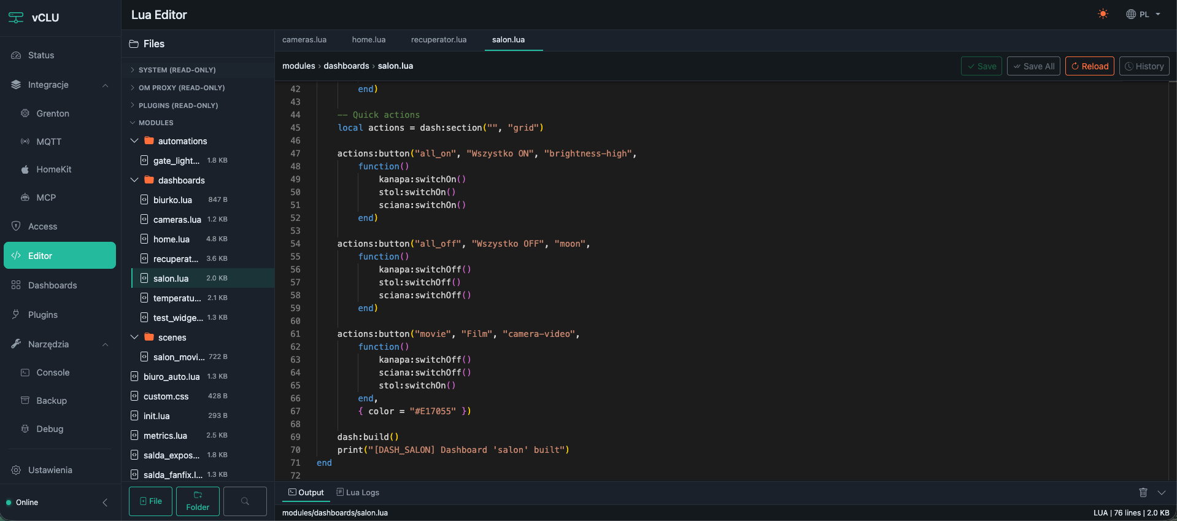The image size is (1177, 521).
Task: Collapse the MODULES section
Action: 198,123
